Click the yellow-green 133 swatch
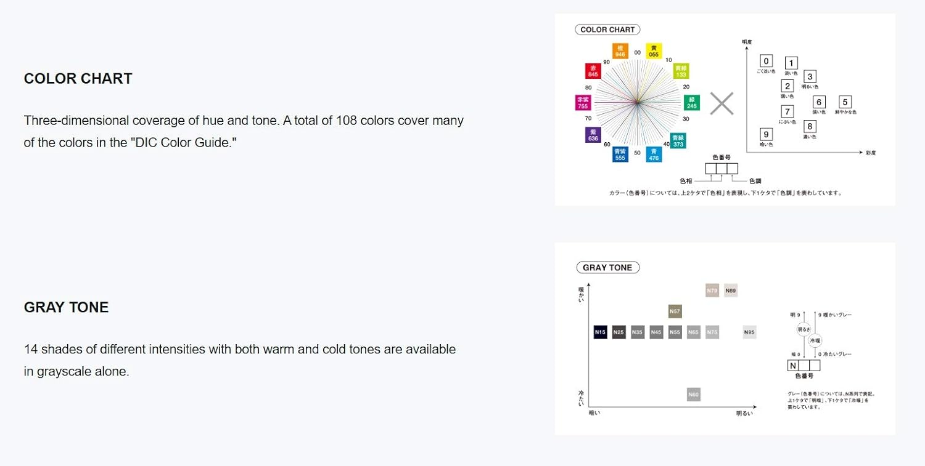The width and height of the screenshot is (925, 466). pos(681,71)
